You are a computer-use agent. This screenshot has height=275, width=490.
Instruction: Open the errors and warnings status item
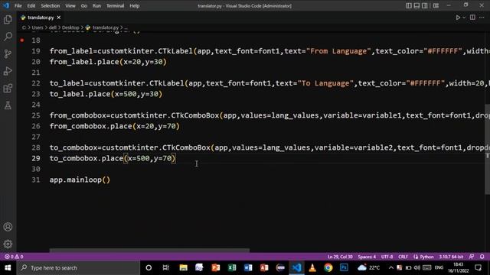[14, 257]
